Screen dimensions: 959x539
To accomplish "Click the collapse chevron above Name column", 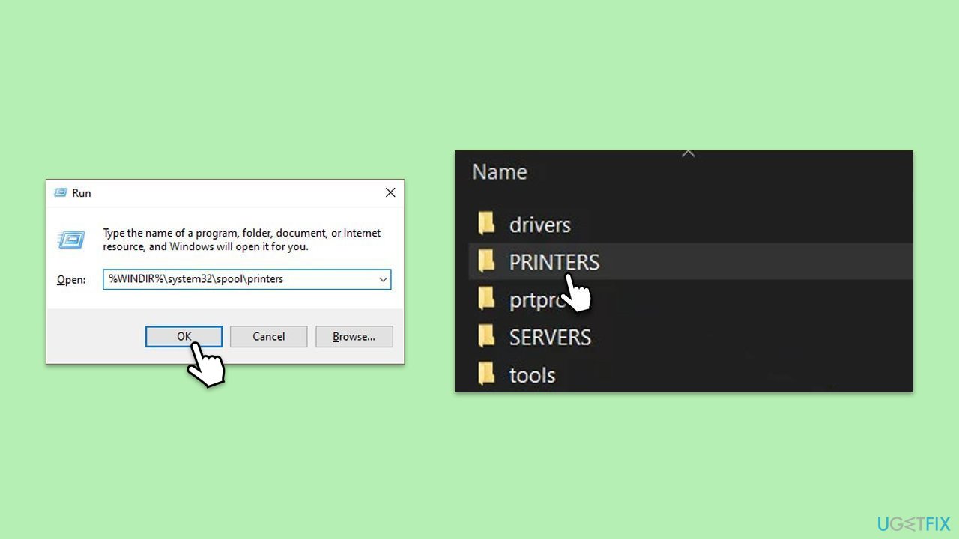I will pyautogui.click(x=688, y=153).
